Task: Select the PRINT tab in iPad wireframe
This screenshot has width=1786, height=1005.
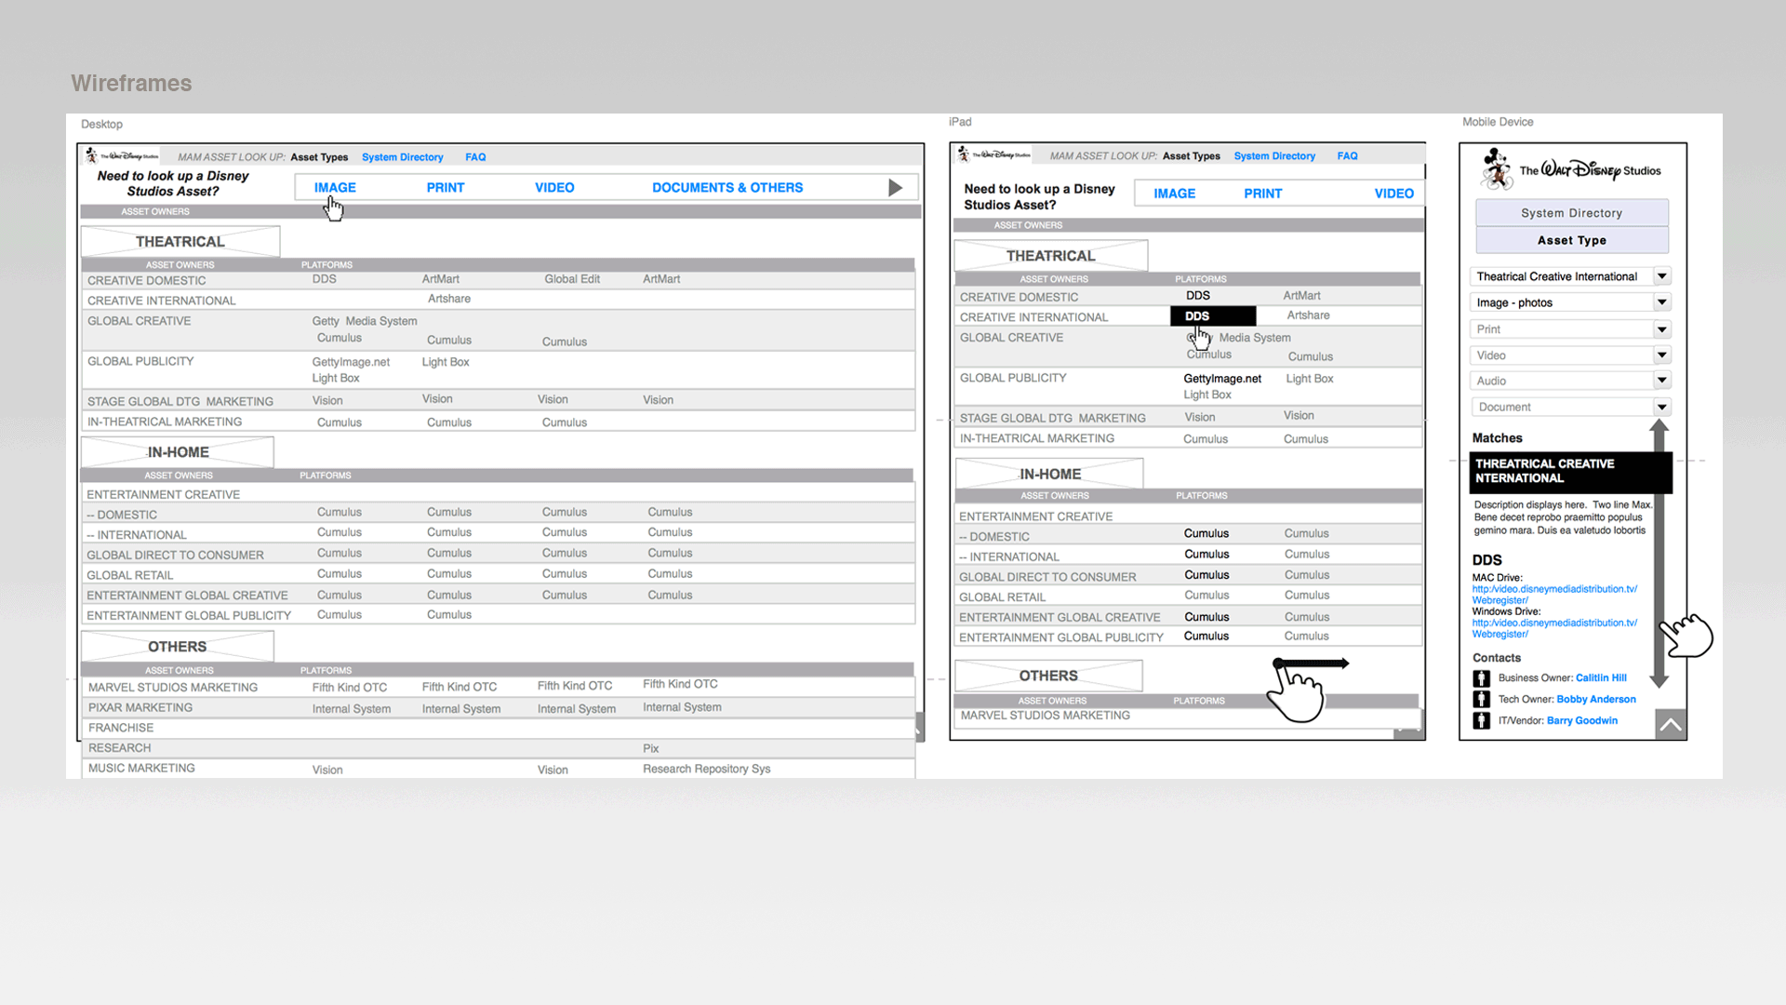Action: [x=1263, y=194]
